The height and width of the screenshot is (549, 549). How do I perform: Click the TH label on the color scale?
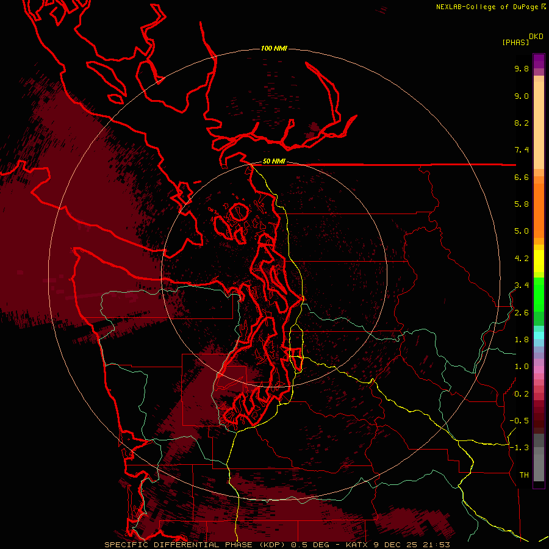coord(524,475)
